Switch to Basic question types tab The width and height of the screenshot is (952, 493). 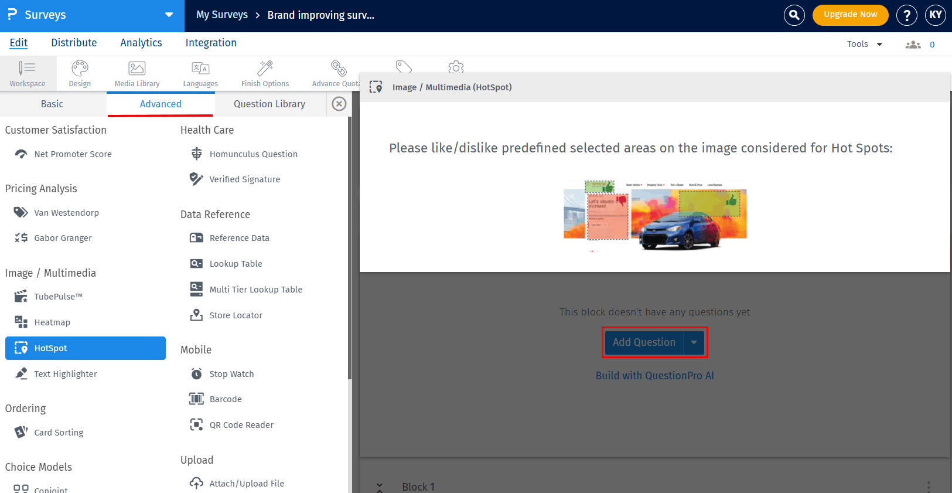pyautogui.click(x=52, y=104)
